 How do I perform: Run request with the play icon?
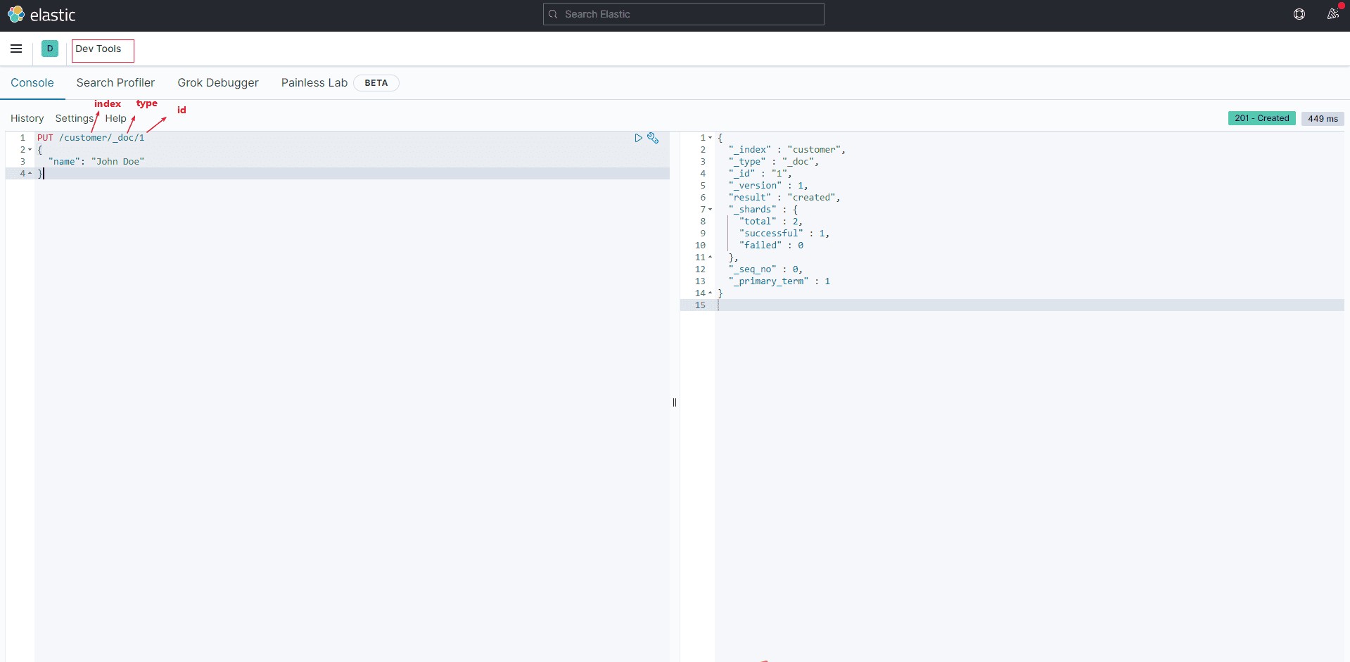(x=638, y=138)
